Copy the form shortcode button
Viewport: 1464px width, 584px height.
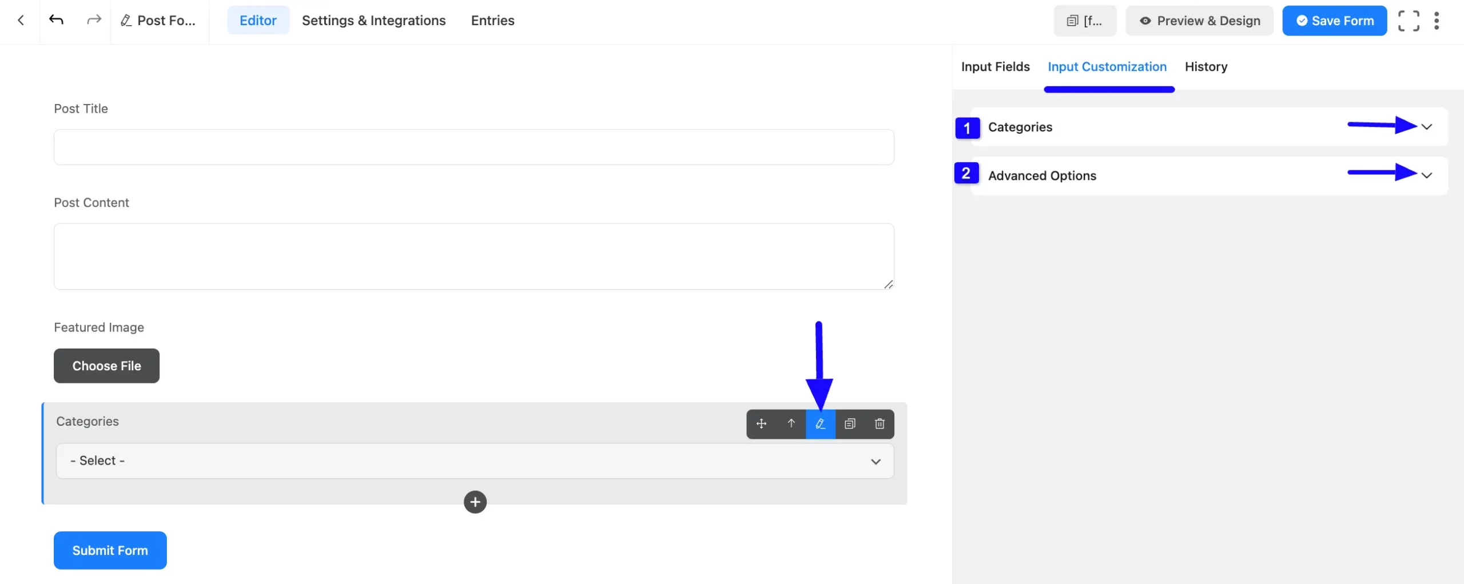(x=1084, y=21)
